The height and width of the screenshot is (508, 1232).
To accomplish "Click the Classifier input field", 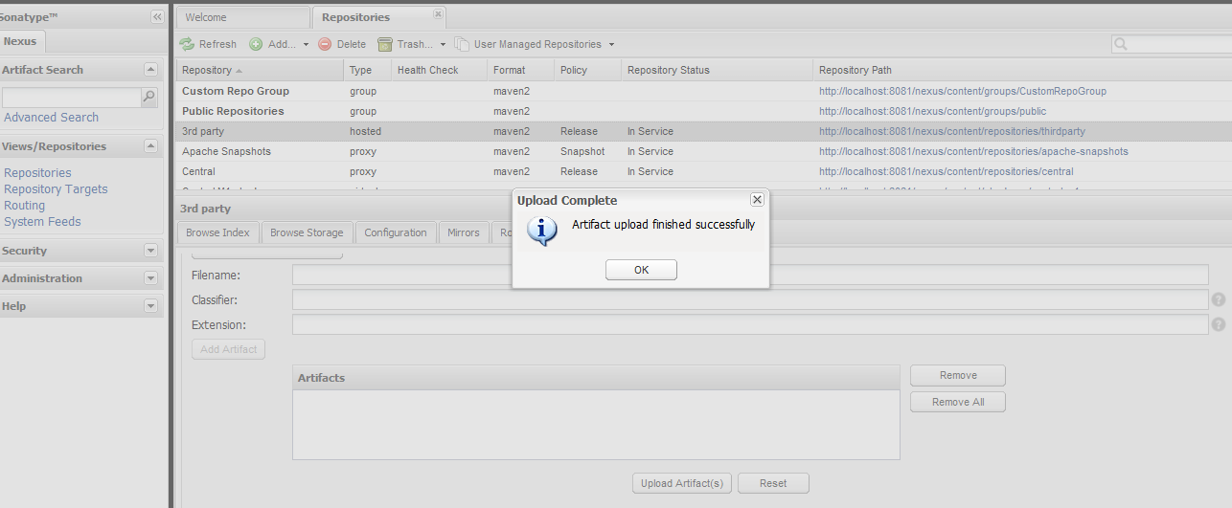I will pyautogui.click(x=750, y=300).
